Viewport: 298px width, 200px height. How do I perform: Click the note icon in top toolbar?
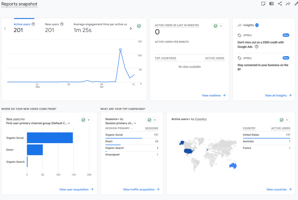point(263,4)
